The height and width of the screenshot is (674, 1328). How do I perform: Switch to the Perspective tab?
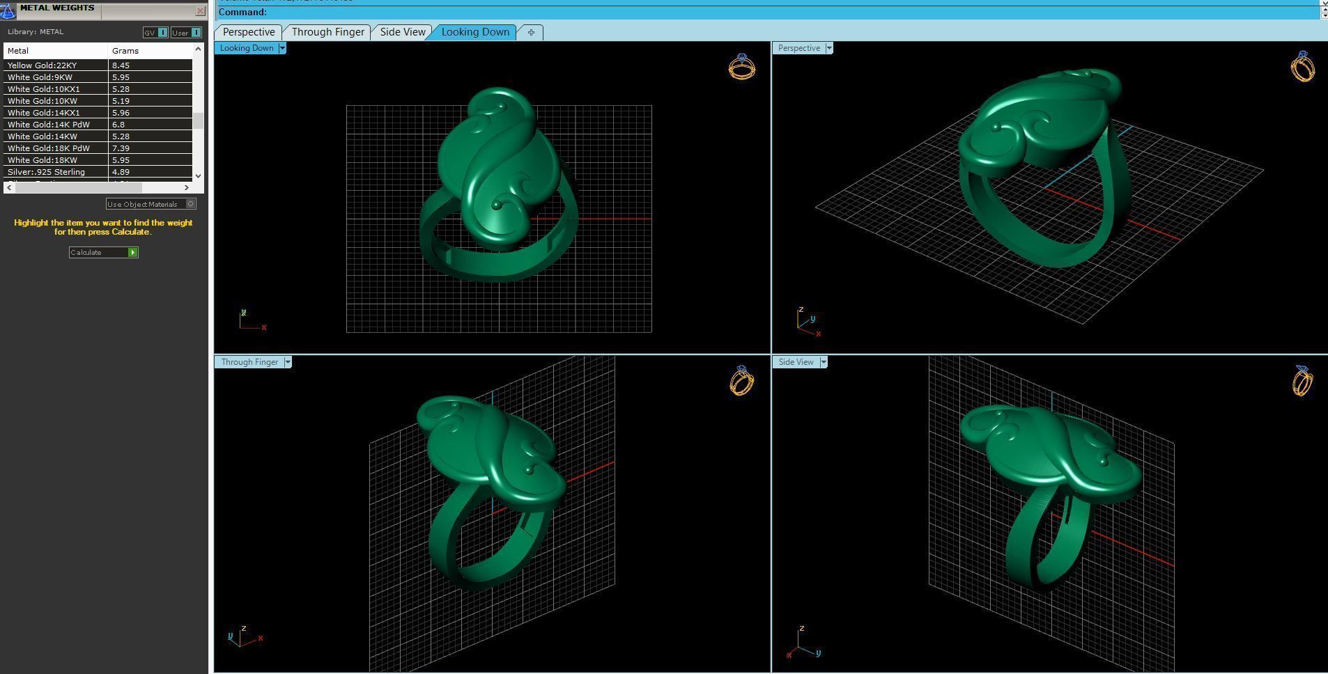249,32
